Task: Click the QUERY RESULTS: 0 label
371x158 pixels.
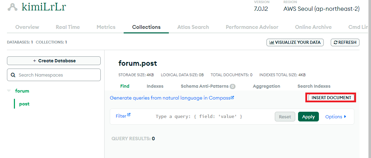Action: click(x=133, y=139)
